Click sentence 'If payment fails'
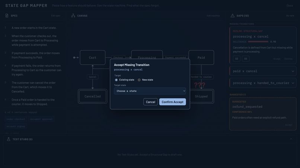 pyautogui.click(x=36, y=70)
